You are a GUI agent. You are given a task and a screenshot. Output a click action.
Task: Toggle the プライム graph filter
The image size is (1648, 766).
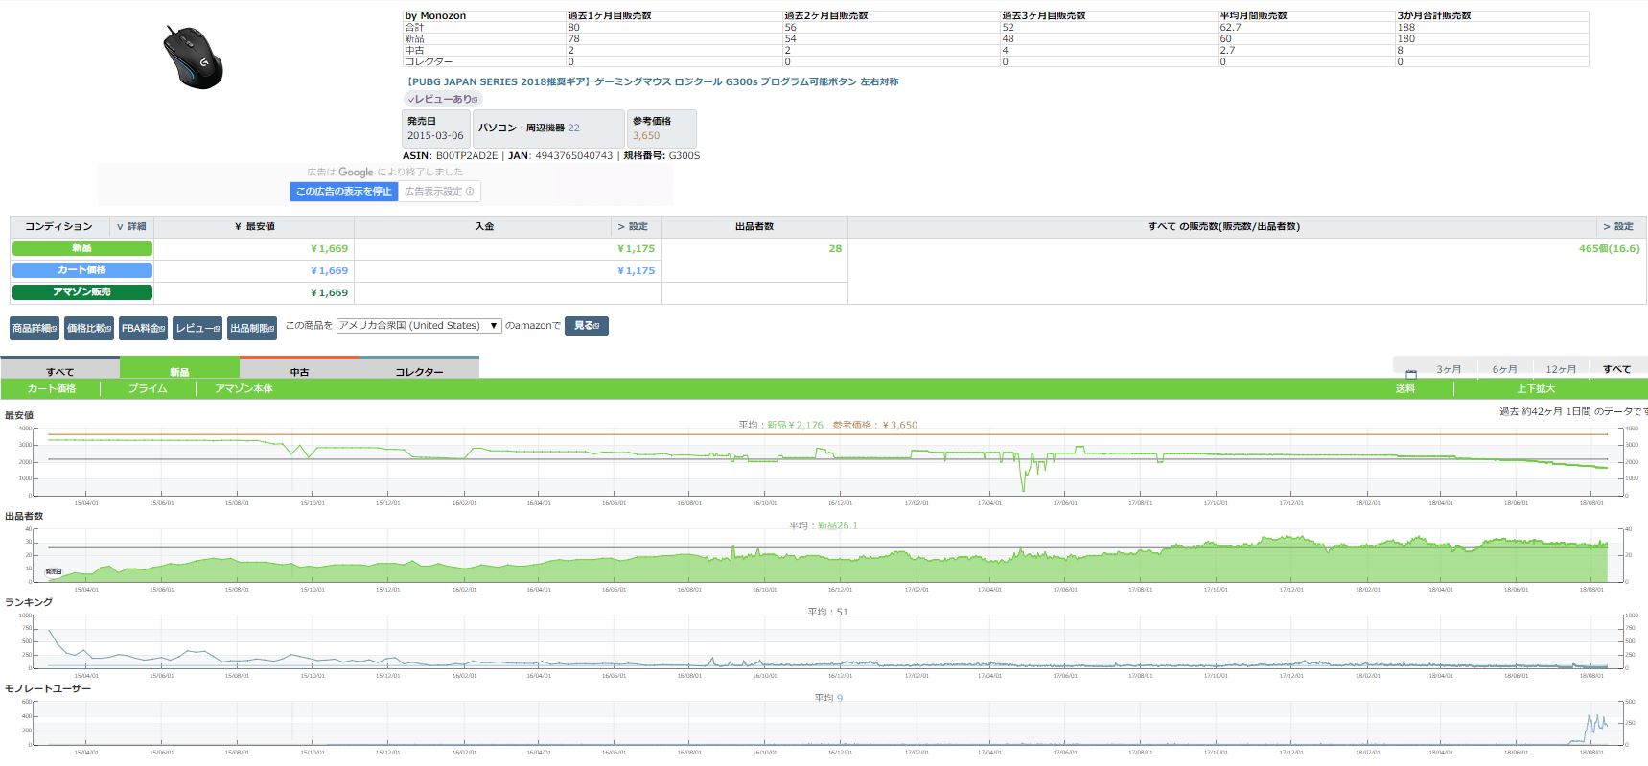pyautogui.click(x=148, y=389)
